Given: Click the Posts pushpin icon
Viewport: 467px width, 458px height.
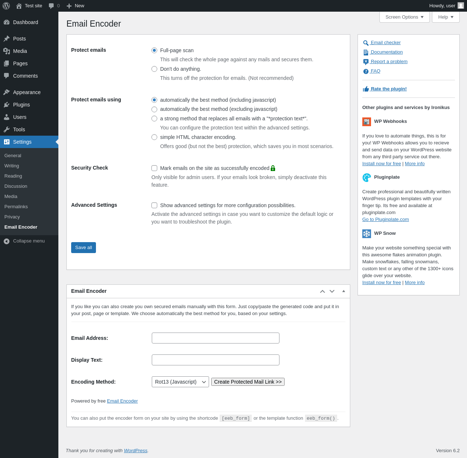Looking at the screenshot, I should tap(7, 39).
